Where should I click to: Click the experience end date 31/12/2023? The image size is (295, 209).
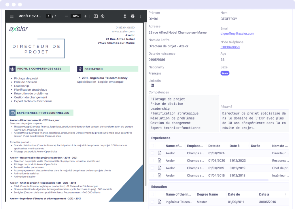click(238, 161)
